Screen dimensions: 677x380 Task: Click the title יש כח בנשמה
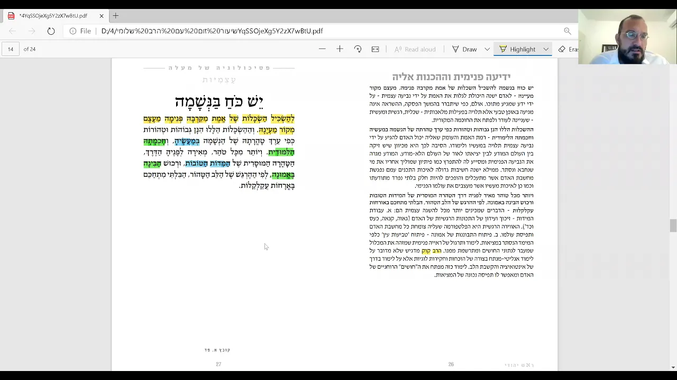(x=219, y=101)
